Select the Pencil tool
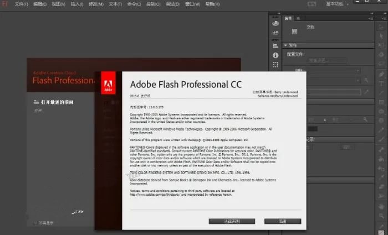The image size is (388, 235). pos(381,130)
